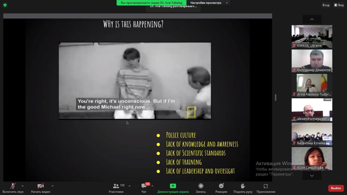This screenshot has height=195, width=347.
Task: Click 'Lack of training' bullet text
Action: pyautogui.click(x=184, y=162)
